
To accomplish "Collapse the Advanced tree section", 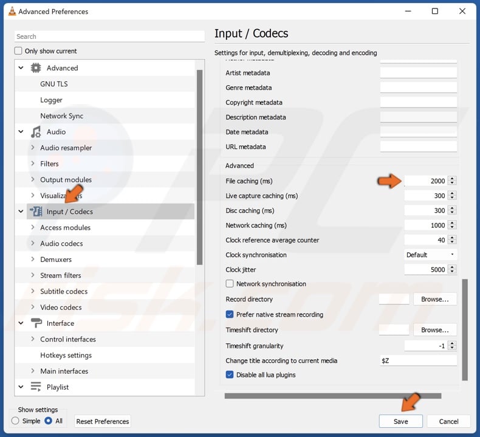I will click(21, 67).
